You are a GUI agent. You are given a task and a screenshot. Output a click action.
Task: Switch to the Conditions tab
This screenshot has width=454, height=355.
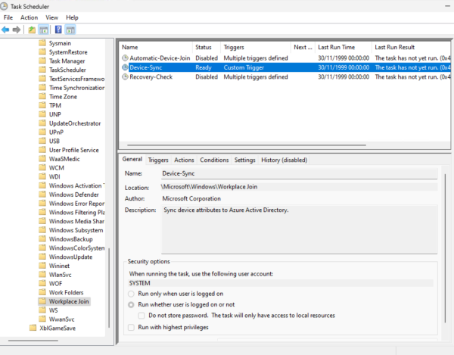click(214, 160)
